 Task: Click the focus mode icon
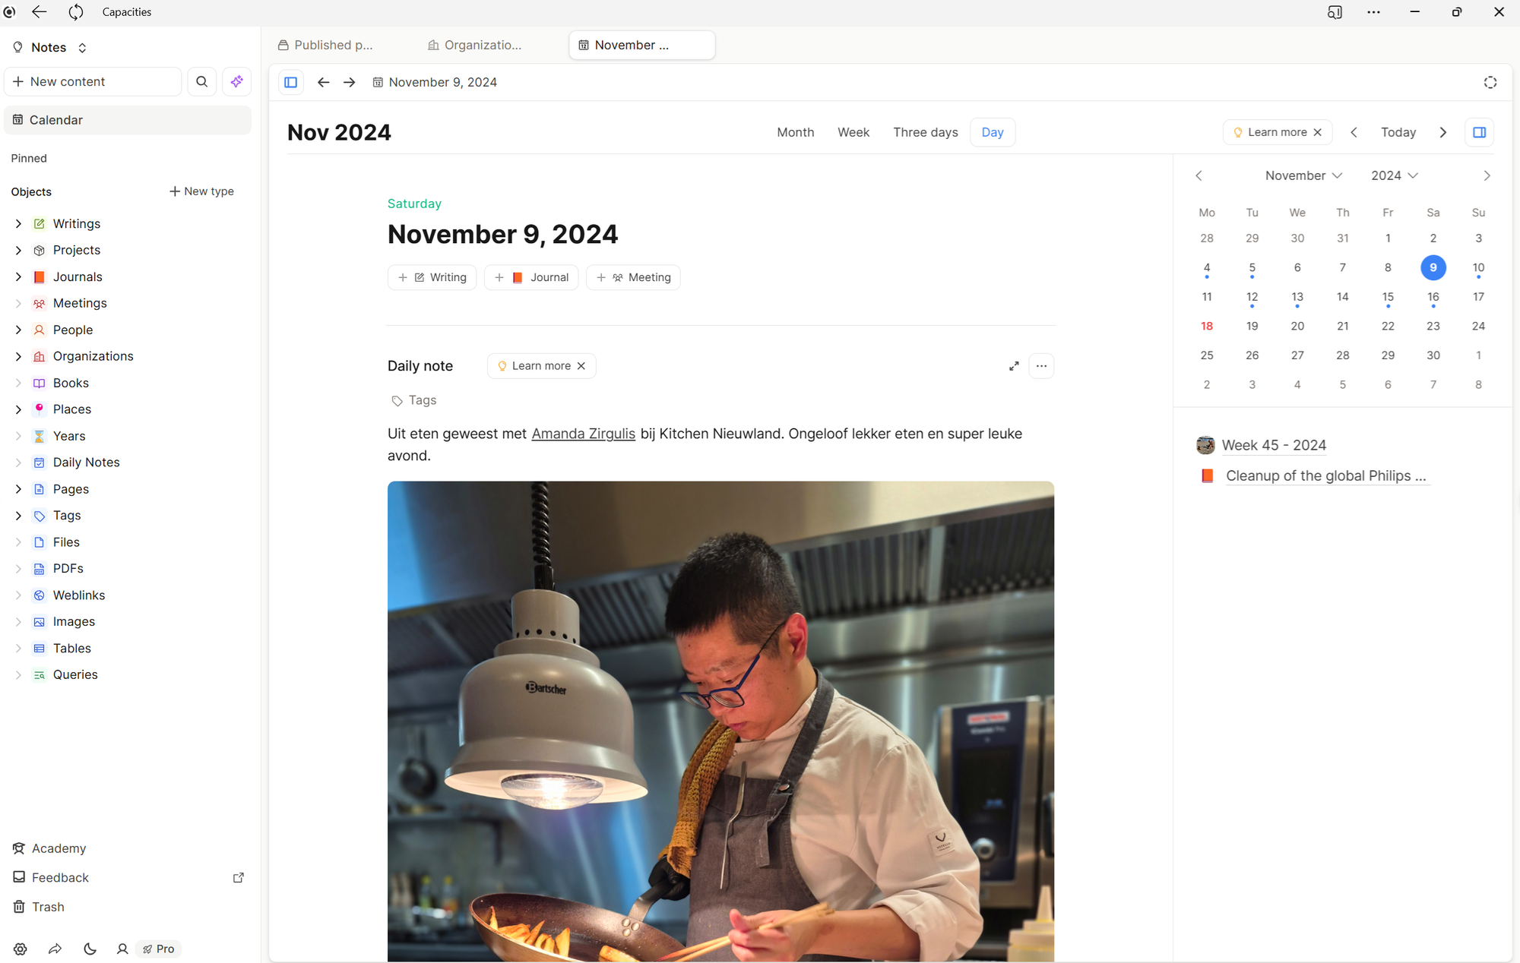pyautogui.click(x=1490, y=82)
